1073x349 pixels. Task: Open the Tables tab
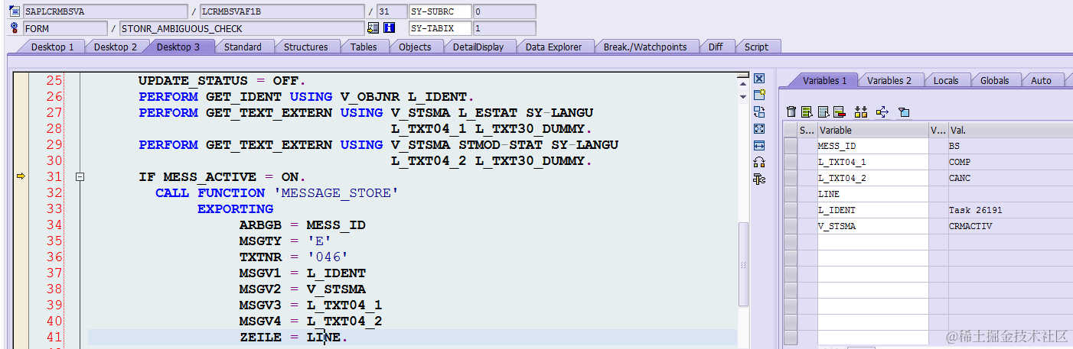coord(364,47)
